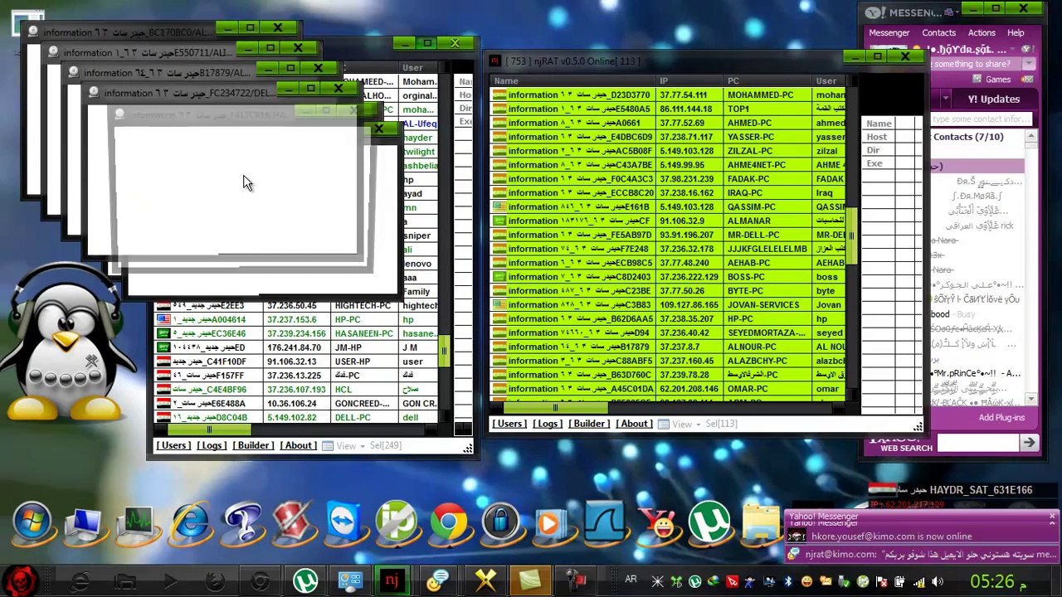1062x597 pixels.
Task: Sort right njRAT list by IP column
Action: point(689,80)
